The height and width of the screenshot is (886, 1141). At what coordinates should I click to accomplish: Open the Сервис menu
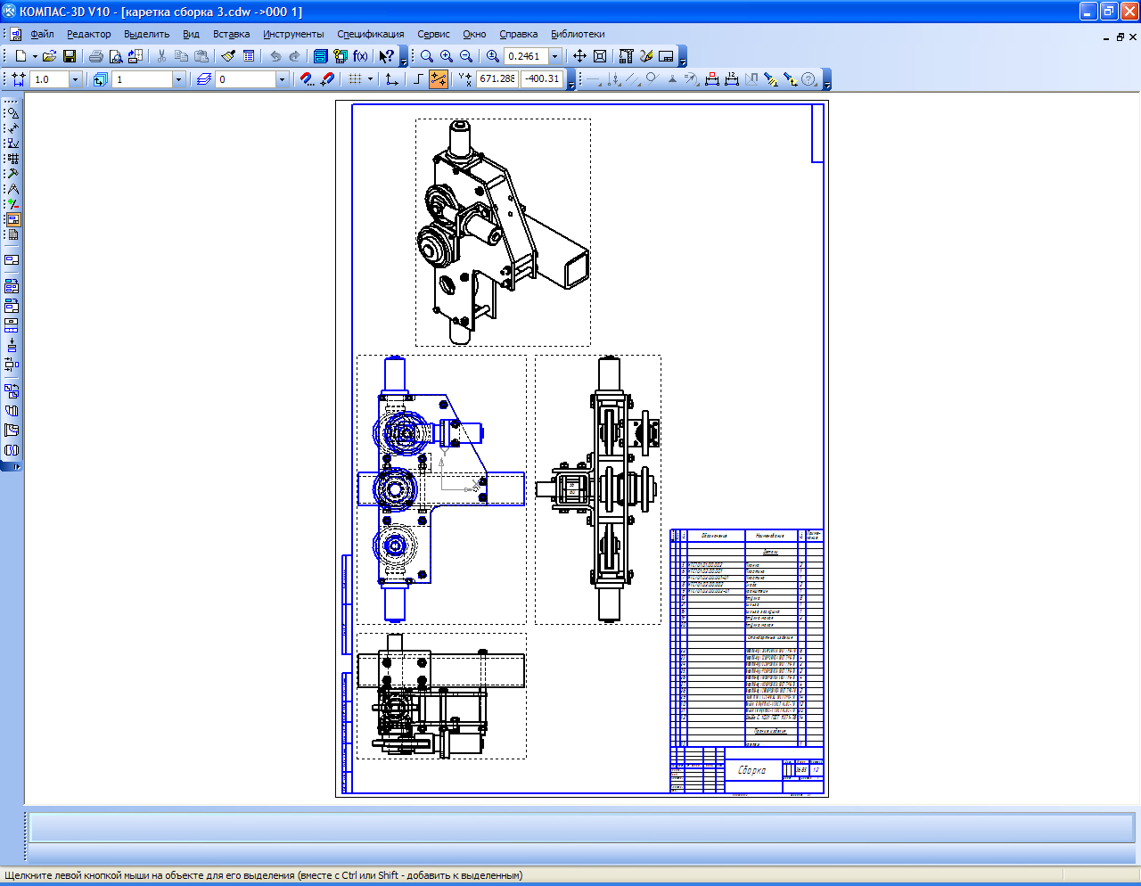[x=433, y=34]
